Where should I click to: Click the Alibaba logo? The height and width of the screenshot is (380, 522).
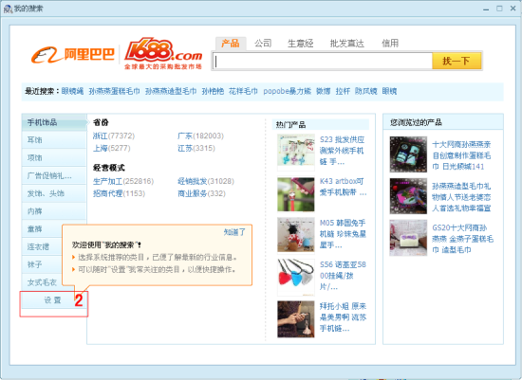click(72, 55)
